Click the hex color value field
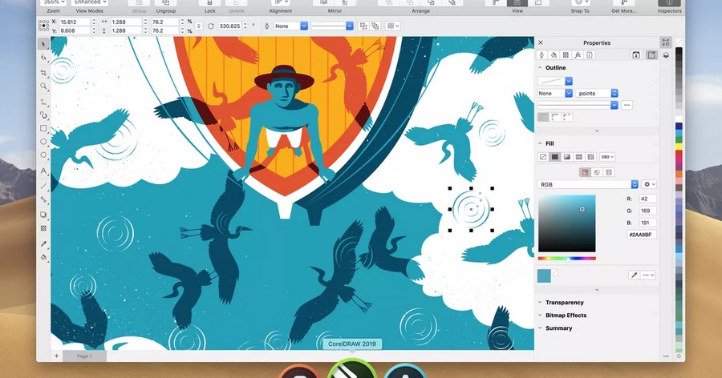This screenshot has height=378, width=722. pos(642,235)
